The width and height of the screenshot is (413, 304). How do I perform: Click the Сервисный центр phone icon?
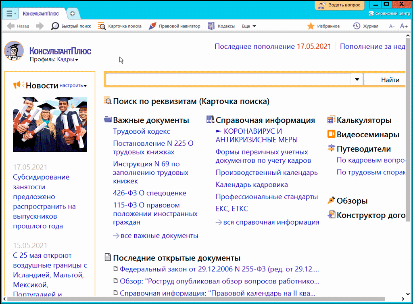371,13
